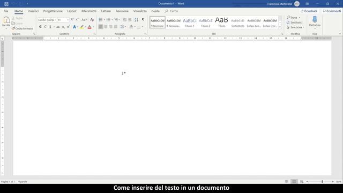This screenshot has height=193, width=343.
Task: Click the tab selector at ruler corner
Action: [2, 38]
